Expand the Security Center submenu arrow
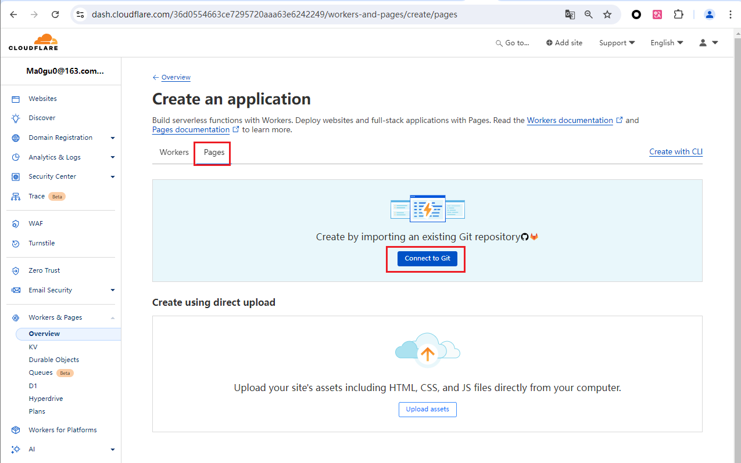Image resolution: width=741 pixels, height=463 pixels. tap(113, 177)
